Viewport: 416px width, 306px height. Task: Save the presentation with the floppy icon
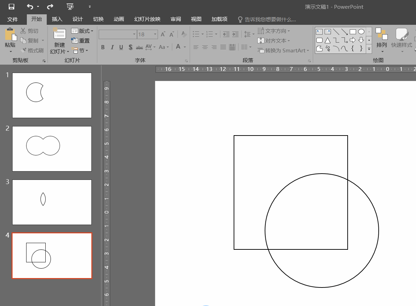[x=12, y=7]
